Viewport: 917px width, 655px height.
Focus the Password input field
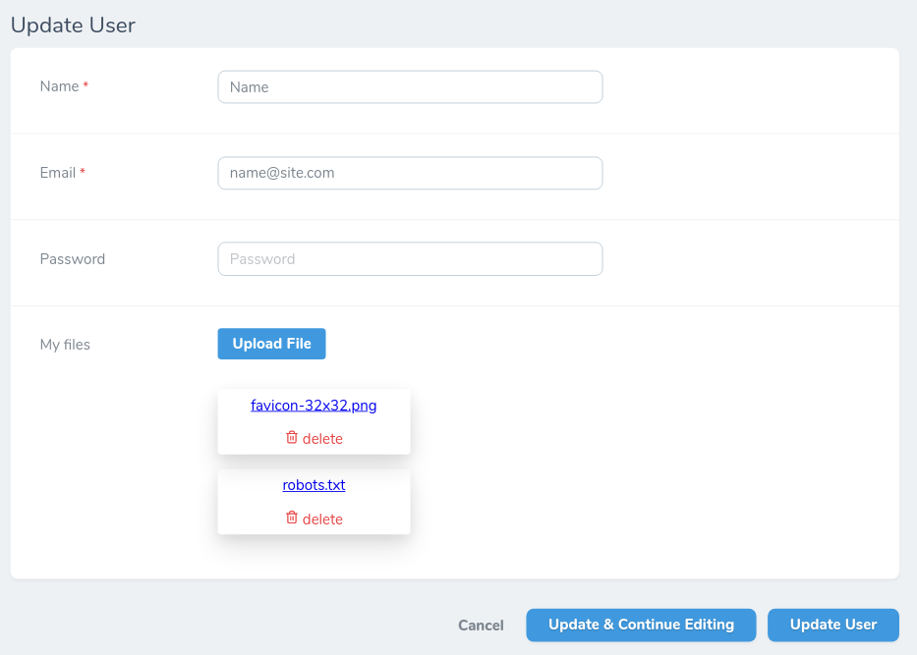click(409, 259)
